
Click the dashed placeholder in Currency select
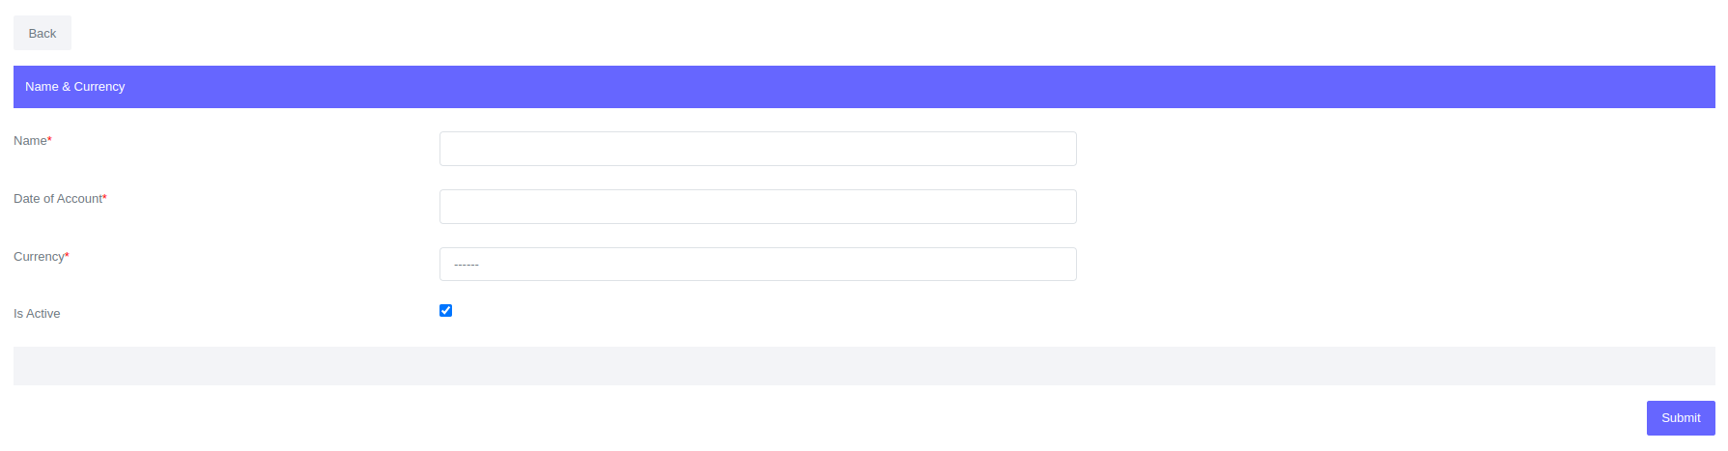coord(467,265)
